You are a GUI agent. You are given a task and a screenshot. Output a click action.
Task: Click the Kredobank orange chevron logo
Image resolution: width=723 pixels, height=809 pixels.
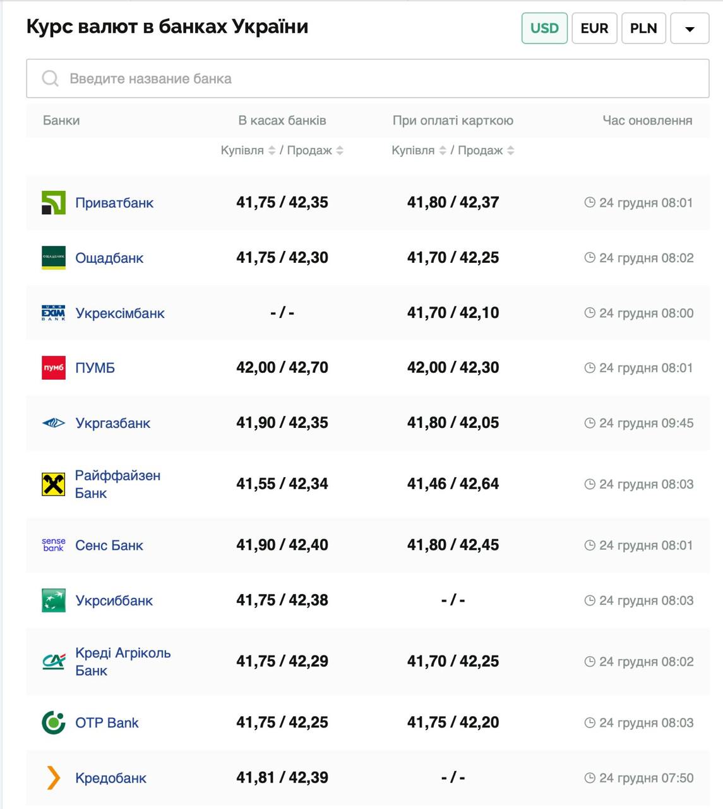pyautogui.click(x=54, y=778)
